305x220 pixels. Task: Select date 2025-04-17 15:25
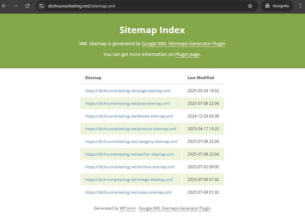coord(203,129)
